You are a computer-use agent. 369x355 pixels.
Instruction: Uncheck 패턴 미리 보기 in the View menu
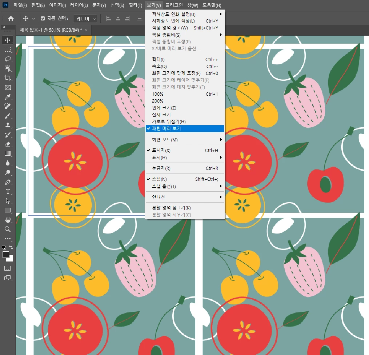tap(185, 128)
